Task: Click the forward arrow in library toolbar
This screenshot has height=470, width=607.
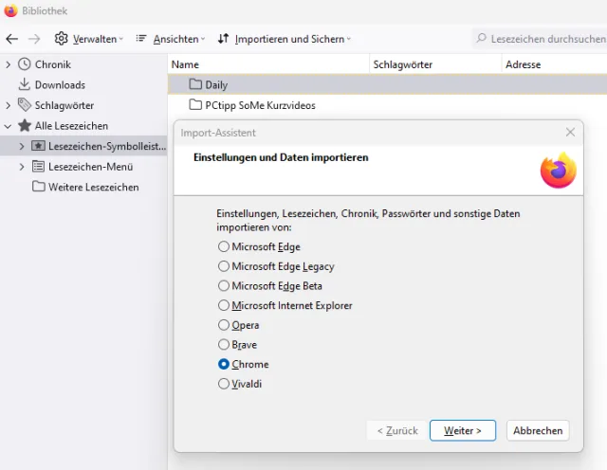Action: pyautogui.click(x=34, y=39)
